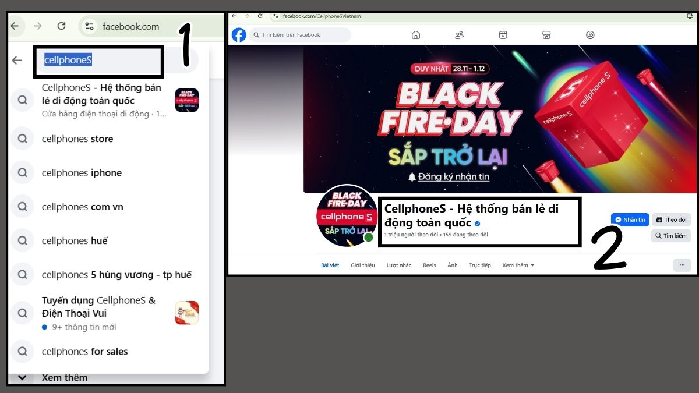Click the search-panel back arrow beside cellphoneS field
Screen dimensions: 699x393
[17, 60]
